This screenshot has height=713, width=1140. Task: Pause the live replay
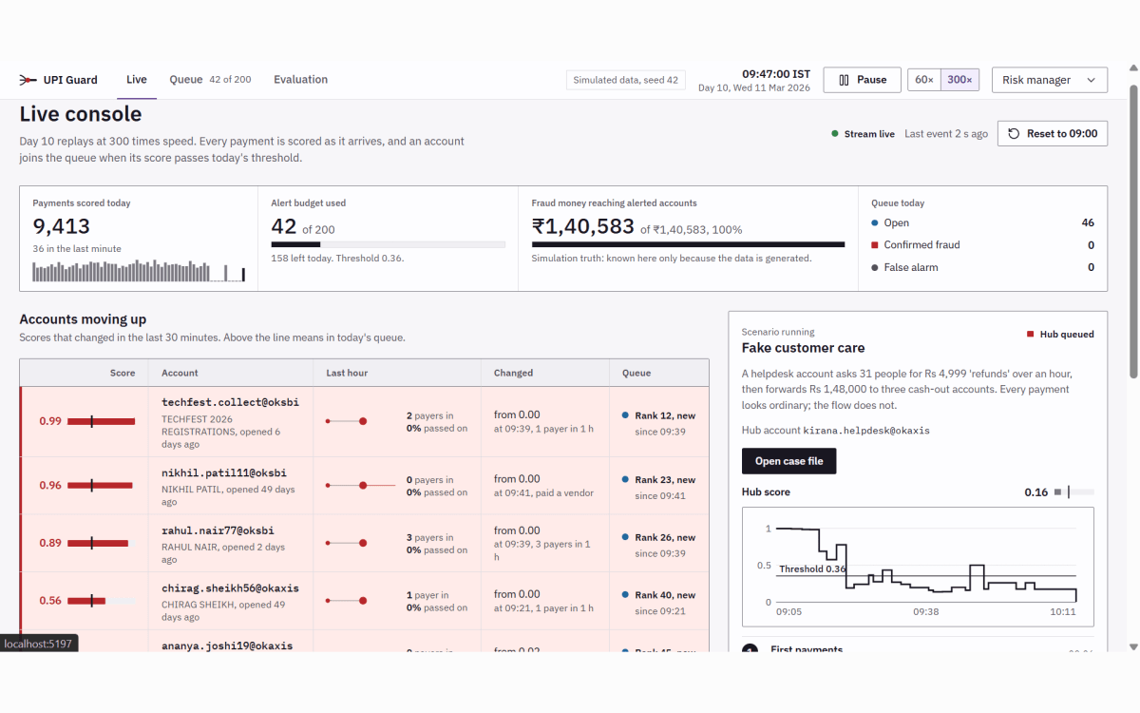[x=863, y=80]
